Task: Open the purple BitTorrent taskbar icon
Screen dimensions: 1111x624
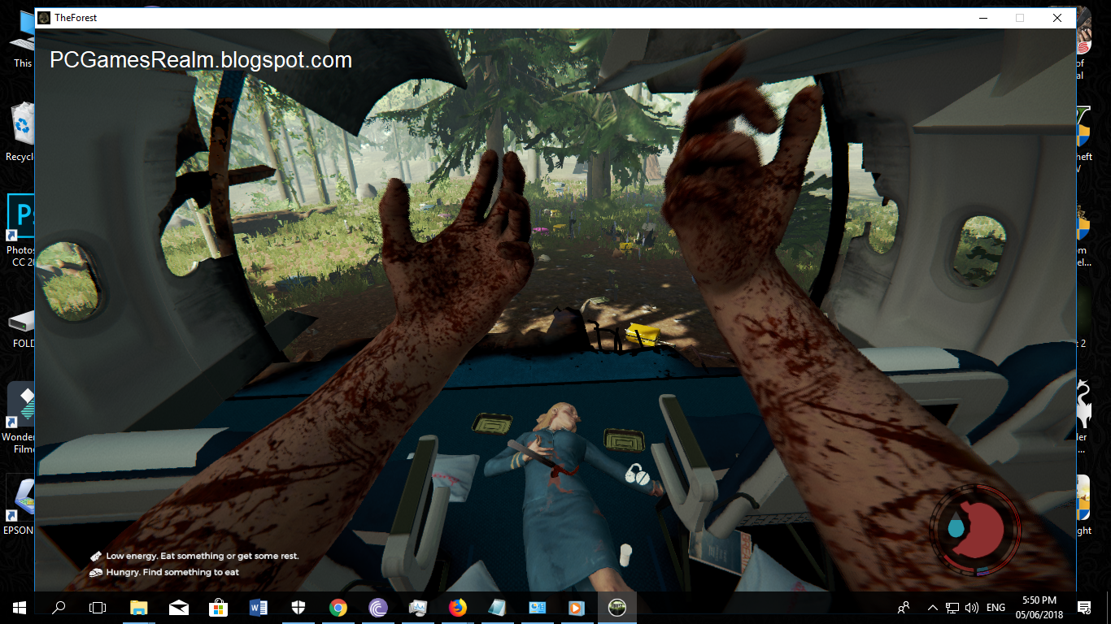Action: coord(378,607)
